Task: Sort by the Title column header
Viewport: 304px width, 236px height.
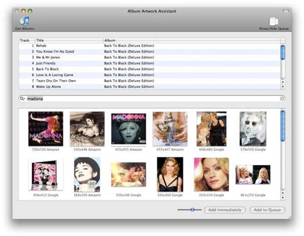Action: pos(69,40)
